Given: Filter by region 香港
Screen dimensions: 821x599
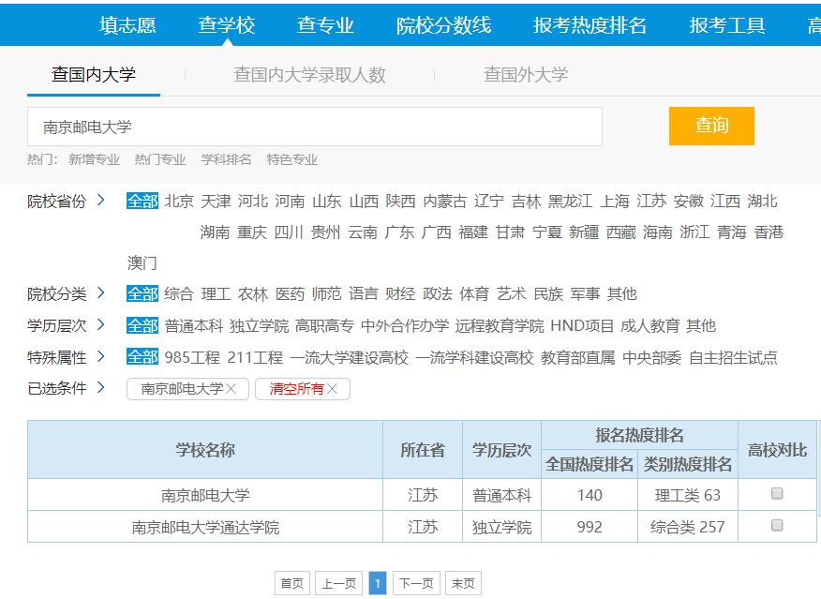Looking at the screenshot, I should coord(769,232).
